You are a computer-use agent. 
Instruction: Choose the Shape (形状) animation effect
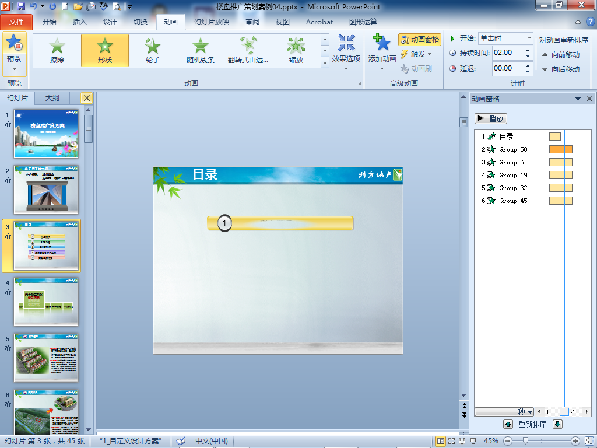[105, 50]
